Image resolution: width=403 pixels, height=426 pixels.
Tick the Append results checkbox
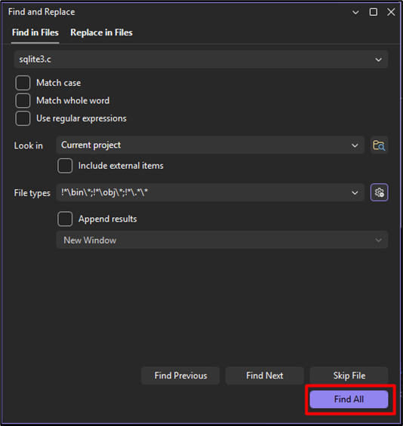coord(65,219)
